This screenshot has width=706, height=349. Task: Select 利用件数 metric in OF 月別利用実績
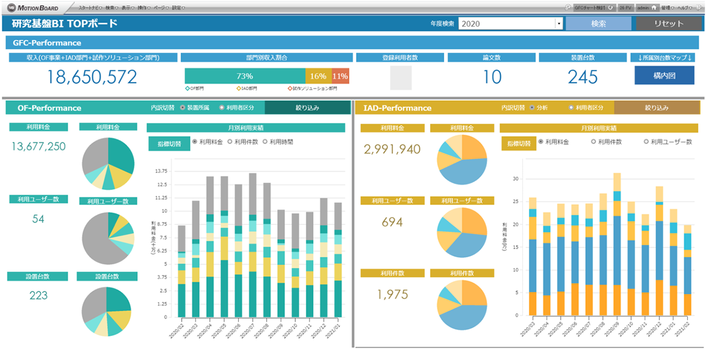click(x=230, y=142)
